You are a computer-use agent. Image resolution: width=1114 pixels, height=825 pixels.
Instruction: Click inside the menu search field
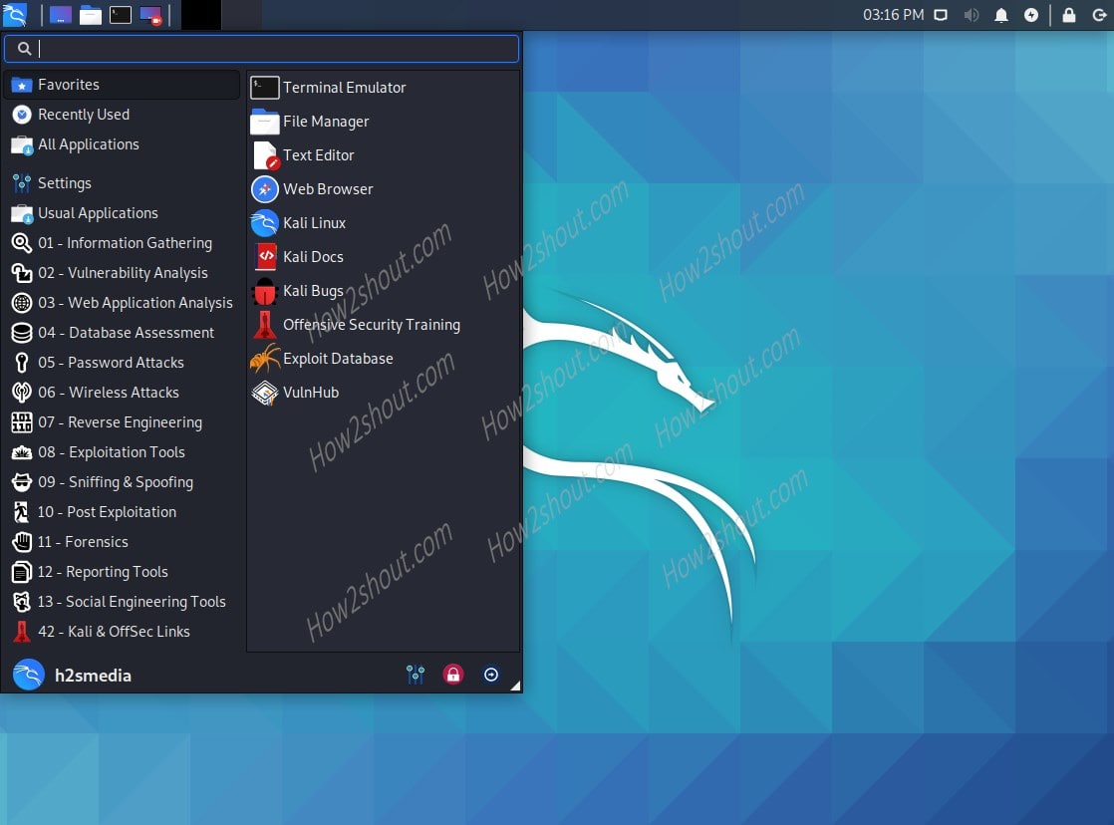point(261,48)
